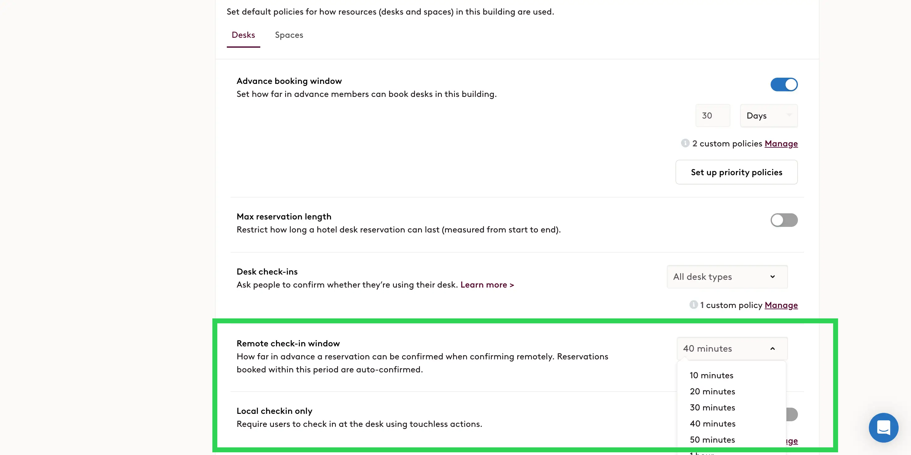Click info icon beside 2 custom policies
Viewport: 911px width, 455px height.
[x=685, y=143]
